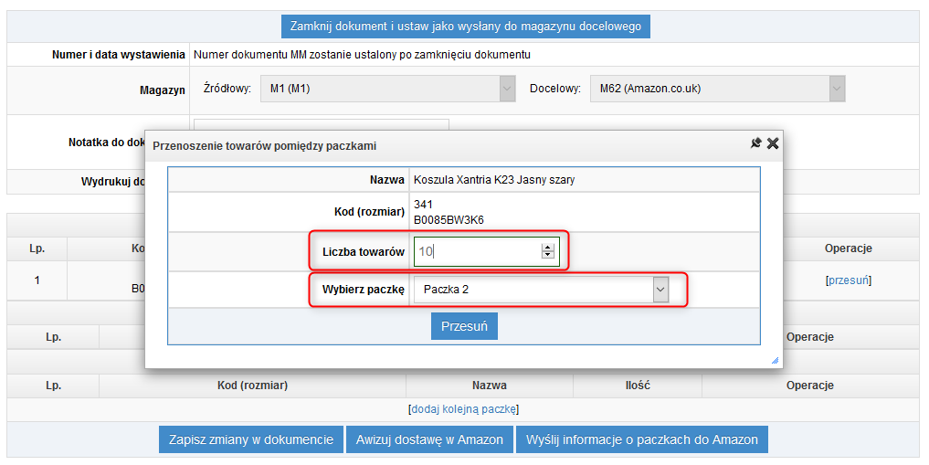
Task: Select product name Koszula Xantria K23 Jasny szary
Action: point(494,180)
